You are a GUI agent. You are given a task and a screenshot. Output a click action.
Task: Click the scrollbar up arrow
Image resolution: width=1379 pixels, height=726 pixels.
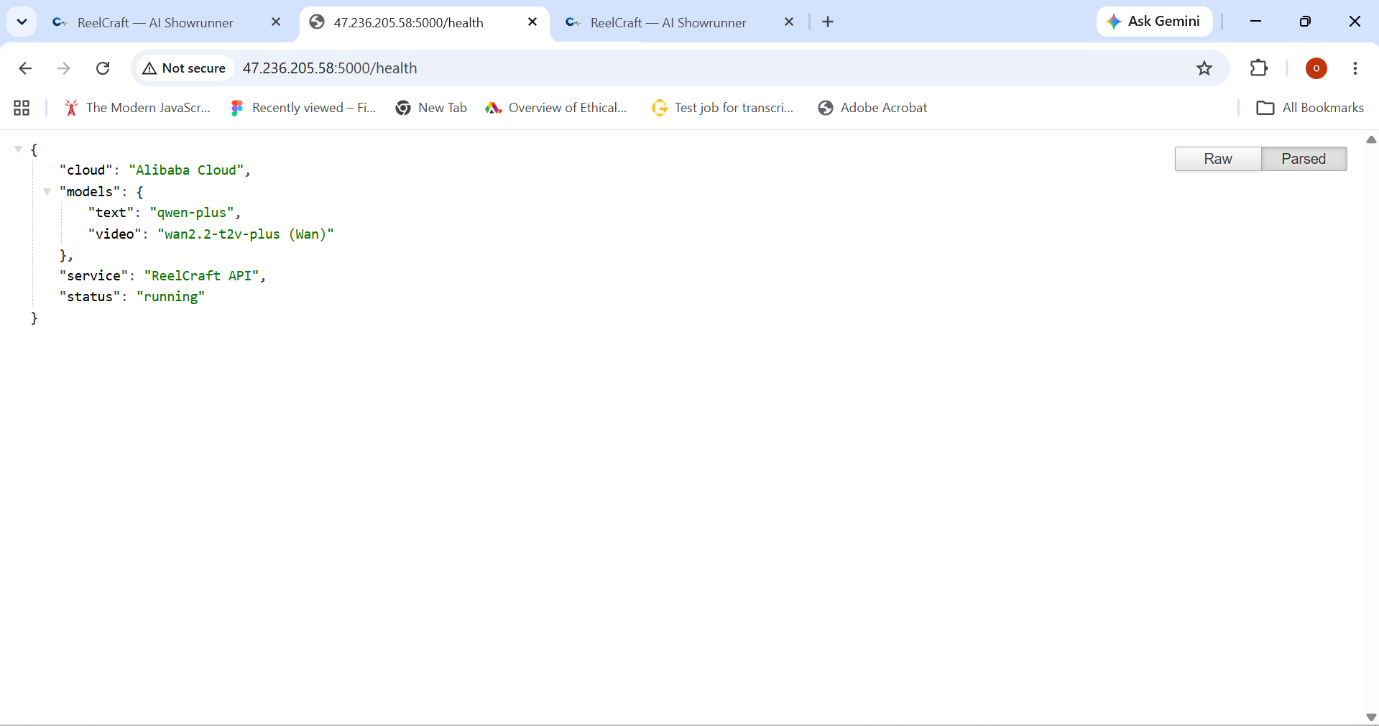click(1371, 139)
